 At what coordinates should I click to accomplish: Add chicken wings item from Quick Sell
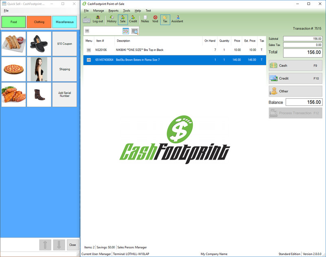tap(14, 94)
